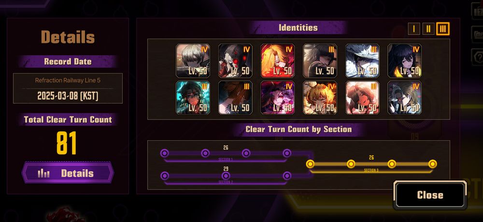Select the white-hat identity portrait
Screen dimensions: 483x222
tap(362, 60)
